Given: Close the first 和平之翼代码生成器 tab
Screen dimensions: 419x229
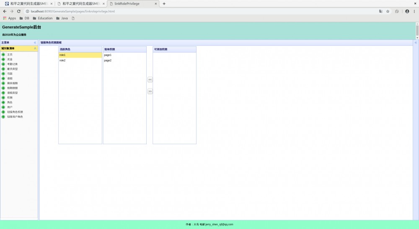Looking at the screenshot, I should [51, 4].
